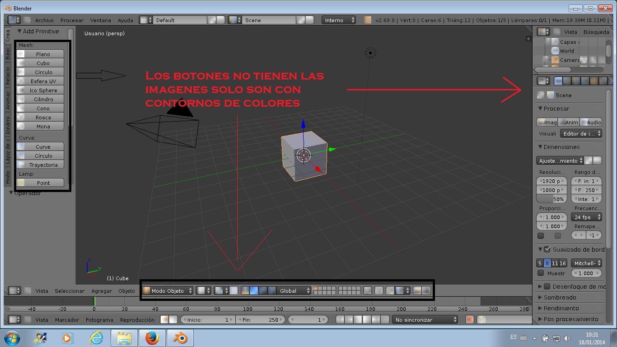Toggle the 3D manipulator widget
Image resolution: width=617 pixels, height=347 pixels.
click(245, 291)
